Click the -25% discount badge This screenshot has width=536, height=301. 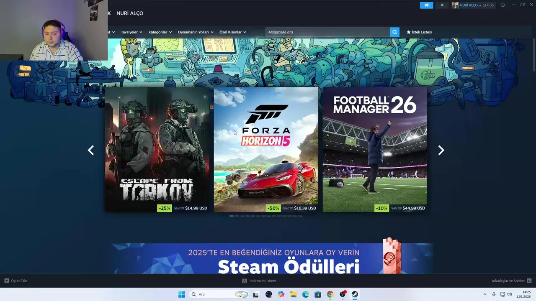165,208
